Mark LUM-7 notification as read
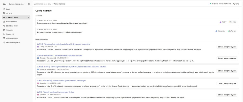 (227, 84)
